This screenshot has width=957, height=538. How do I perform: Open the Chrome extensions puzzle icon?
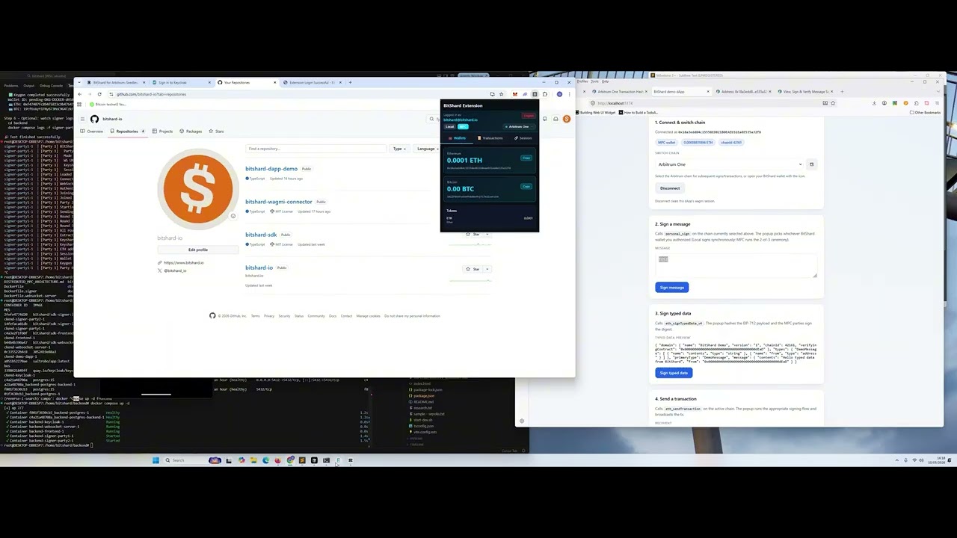coord(545,94)
